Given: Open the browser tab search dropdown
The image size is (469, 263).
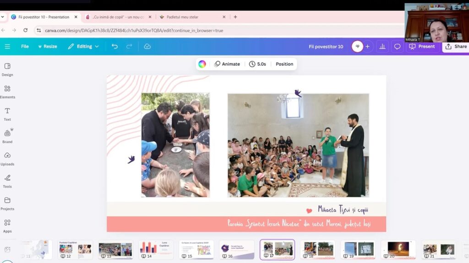Looking at the screenshot, I should click(3, 17).
